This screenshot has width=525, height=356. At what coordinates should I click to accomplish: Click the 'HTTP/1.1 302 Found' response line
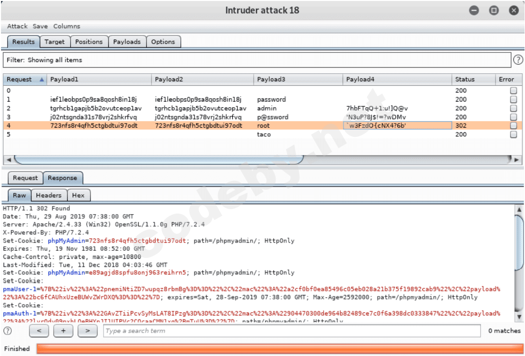[37, 209]
